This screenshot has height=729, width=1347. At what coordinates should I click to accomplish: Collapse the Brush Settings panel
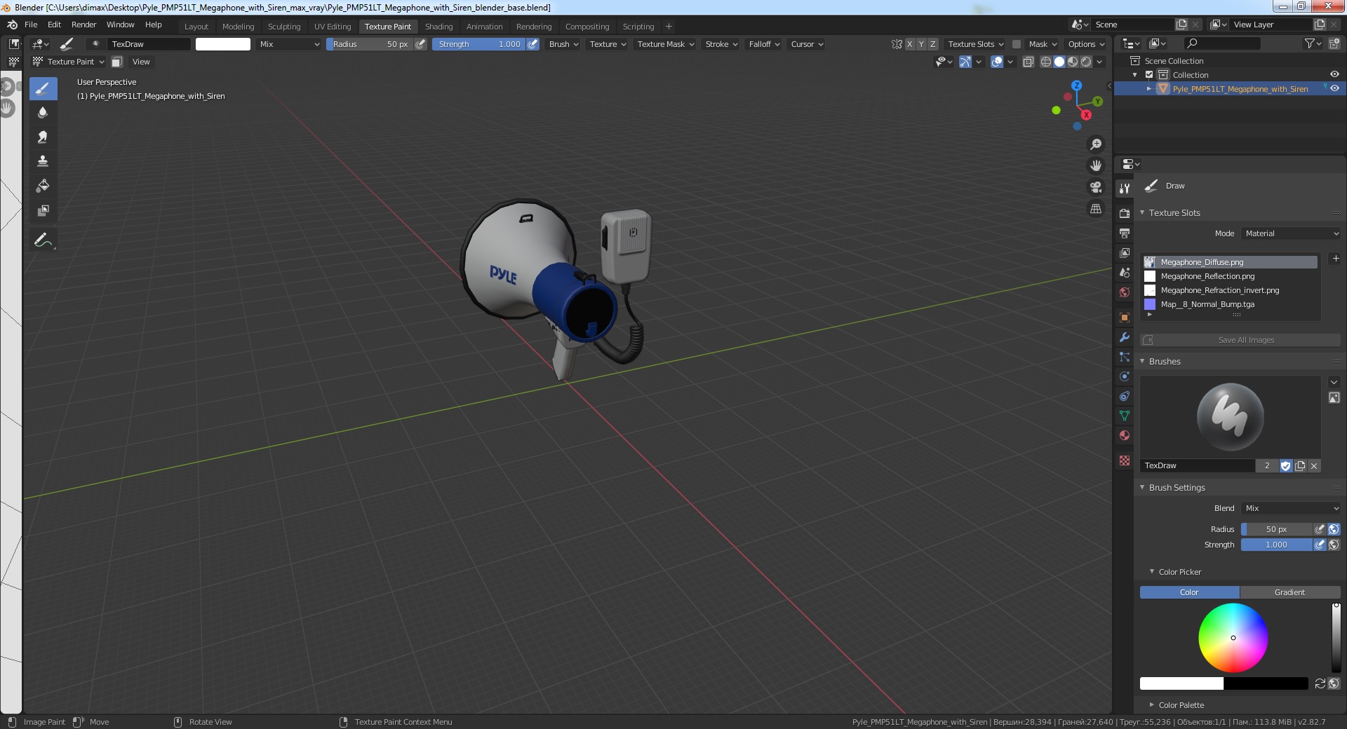click(x=1142, y=487)
